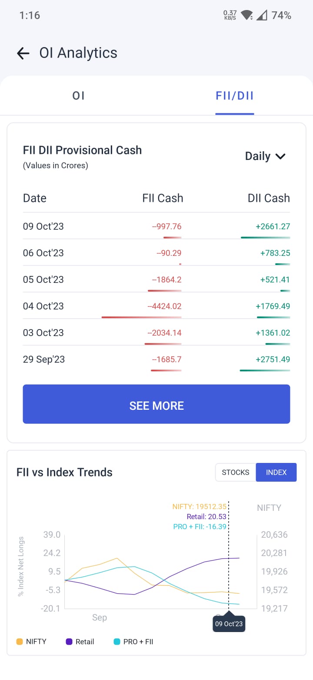The image size is (313, 680).
Task: Switch chart to INDEX view
Action: 276,473
